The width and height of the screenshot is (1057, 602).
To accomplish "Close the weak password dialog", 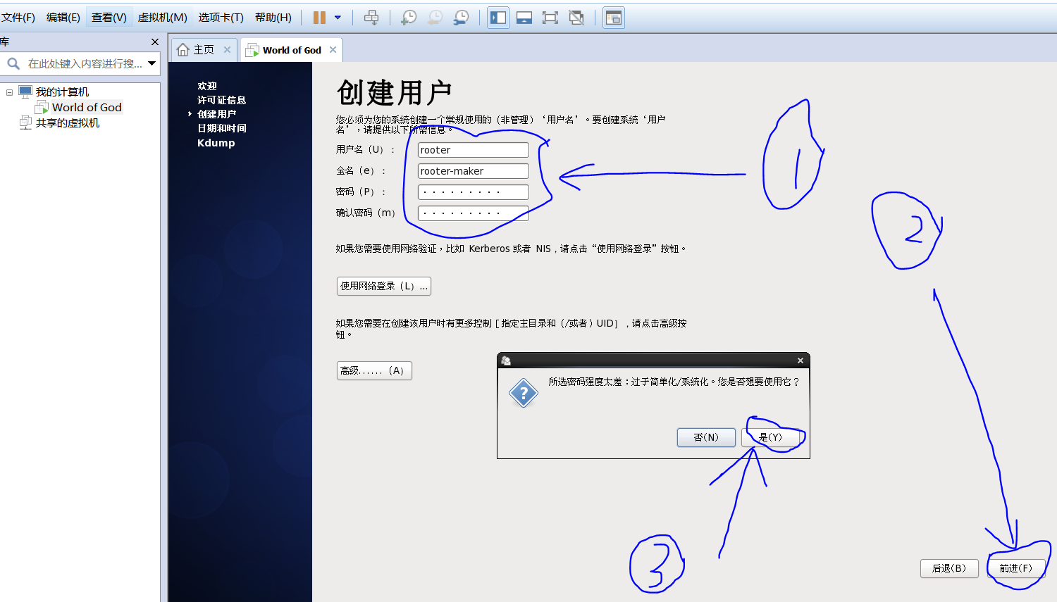I will point(801,360).
